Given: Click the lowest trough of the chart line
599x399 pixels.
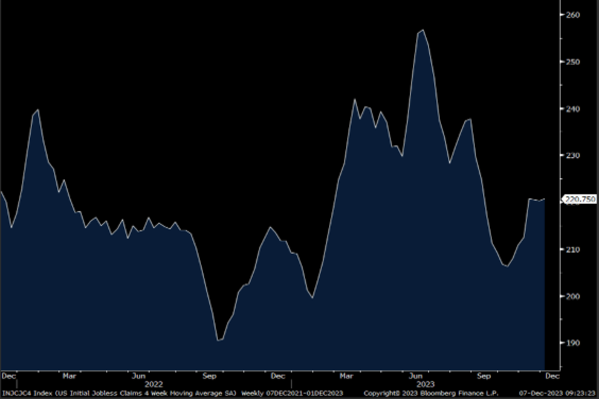Looking at the screenshot, I should click(218, 340).
